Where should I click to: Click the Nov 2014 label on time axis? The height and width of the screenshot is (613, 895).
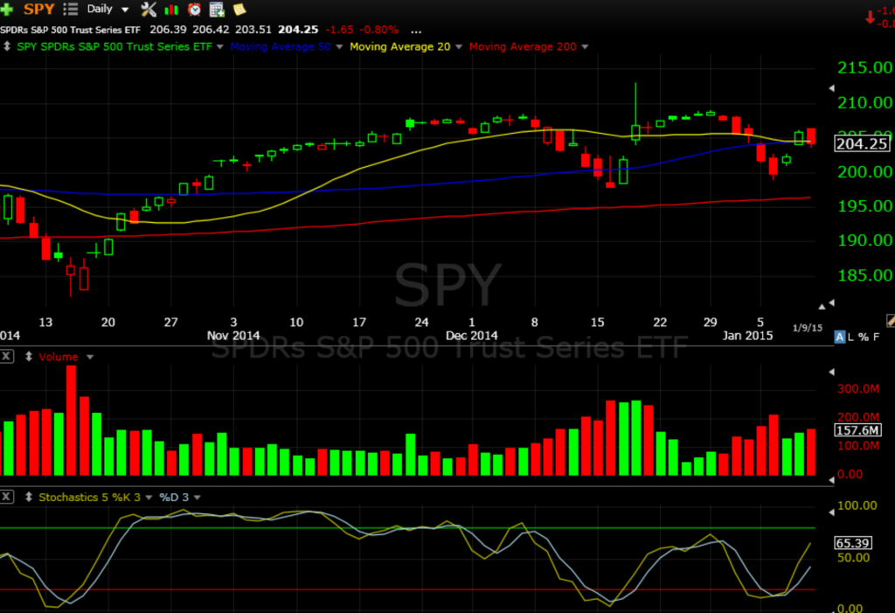(233, 335)
